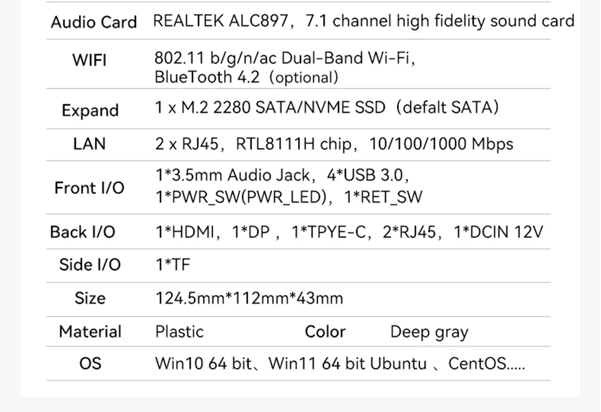Click the LAN row label
This screenshot has height=412, width=601.
pos(89,144)
